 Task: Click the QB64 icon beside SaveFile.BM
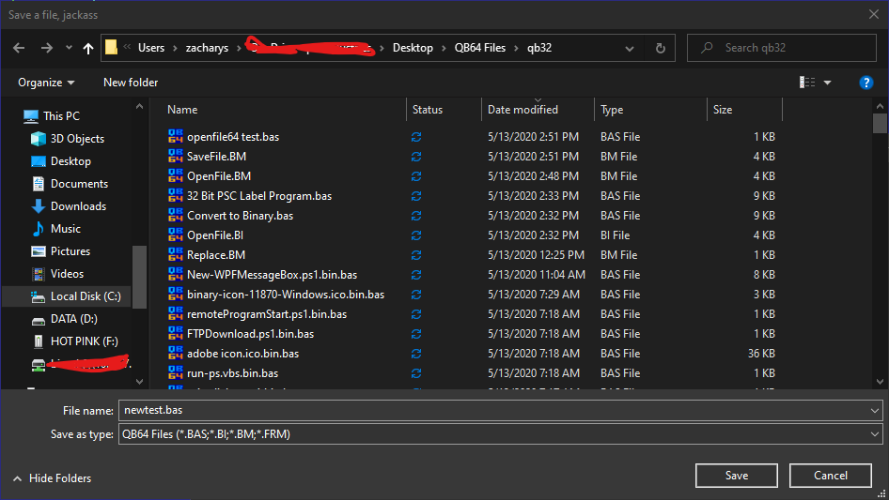176,157
